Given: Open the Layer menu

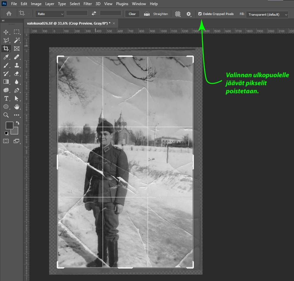Looking at the screenshot, I should [50, 4].
